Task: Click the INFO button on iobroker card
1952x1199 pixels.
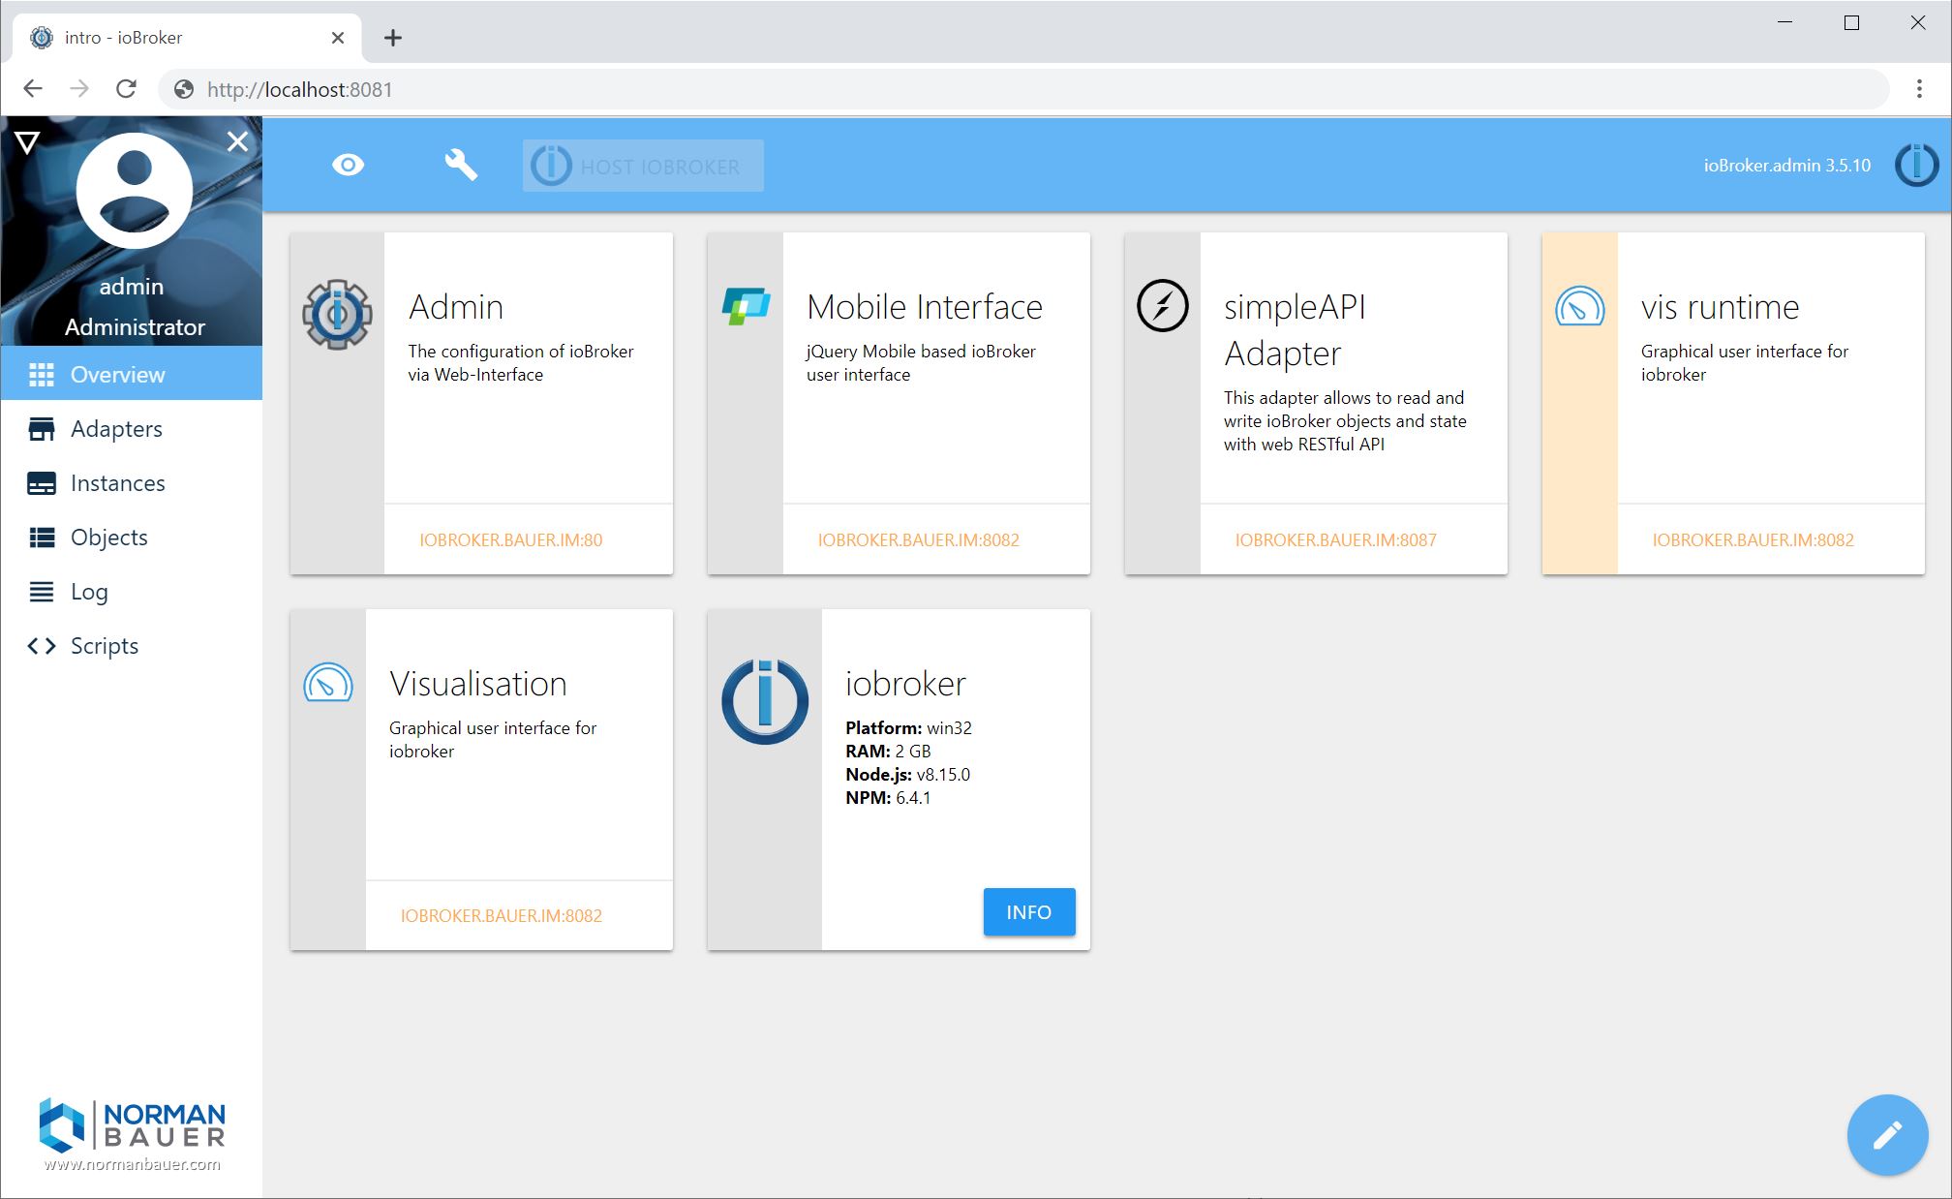Action: coord(1029,911)
